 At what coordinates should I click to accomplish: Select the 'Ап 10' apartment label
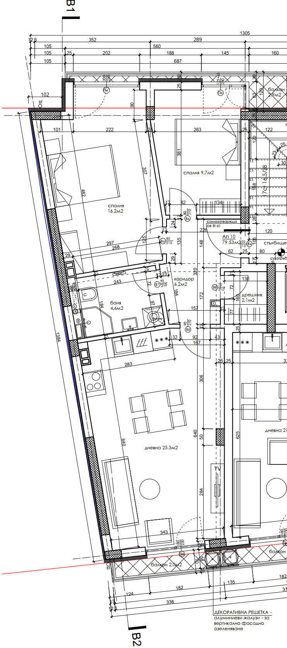pyautogui.click(x=229, y=236)
